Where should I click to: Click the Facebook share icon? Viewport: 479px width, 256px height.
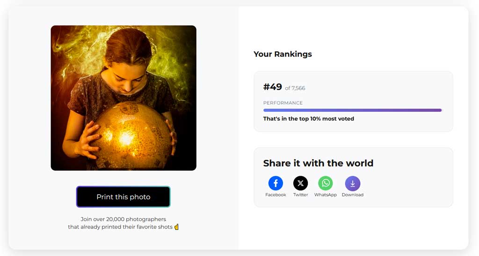click(x=276, y=183)
